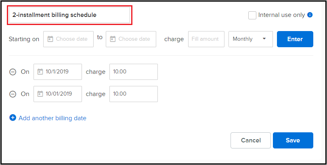Remove the 10/1/2019 billing row
Image resolution: width=327 pixels, height=165 pixels.
(x=13, y=72)
